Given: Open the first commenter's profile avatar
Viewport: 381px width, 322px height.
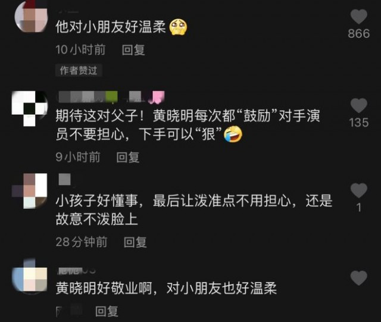Looking at the screenshot, I should click(x=30, y=17).
